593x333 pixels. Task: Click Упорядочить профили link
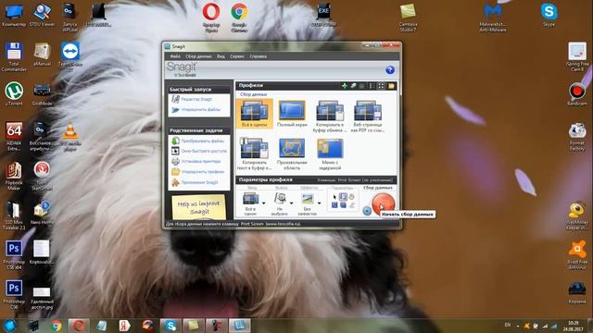pos(203,172)
